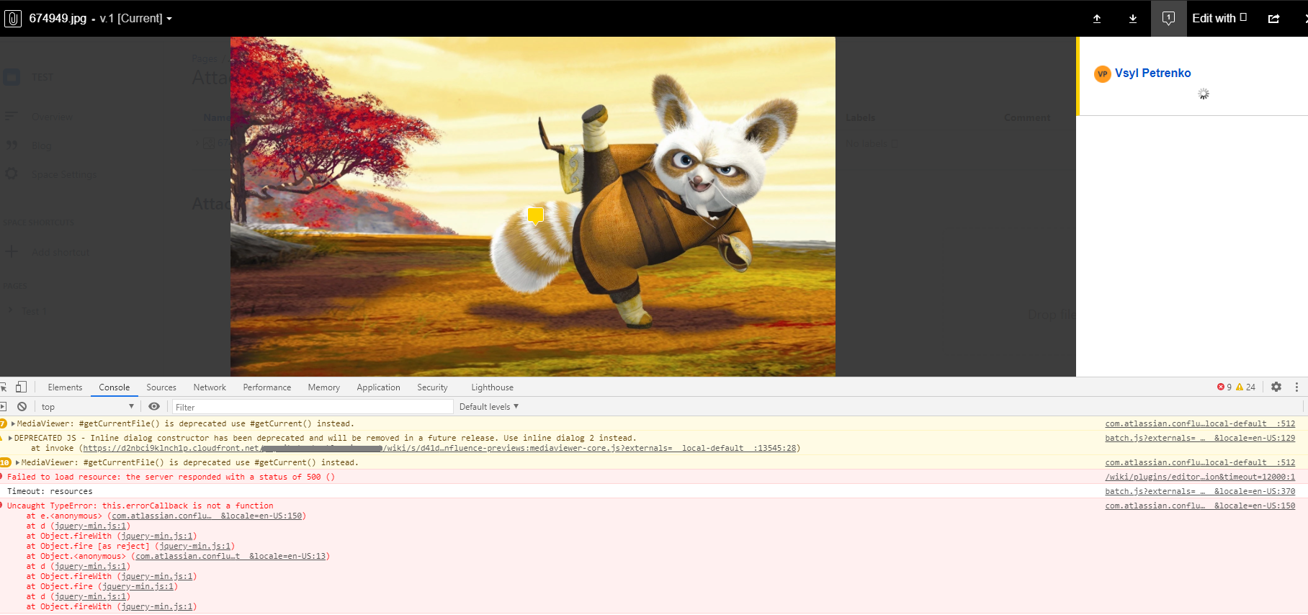1308x615 pixels.
Task: Open the Performance tab
Action: click(x=267, y=387)
